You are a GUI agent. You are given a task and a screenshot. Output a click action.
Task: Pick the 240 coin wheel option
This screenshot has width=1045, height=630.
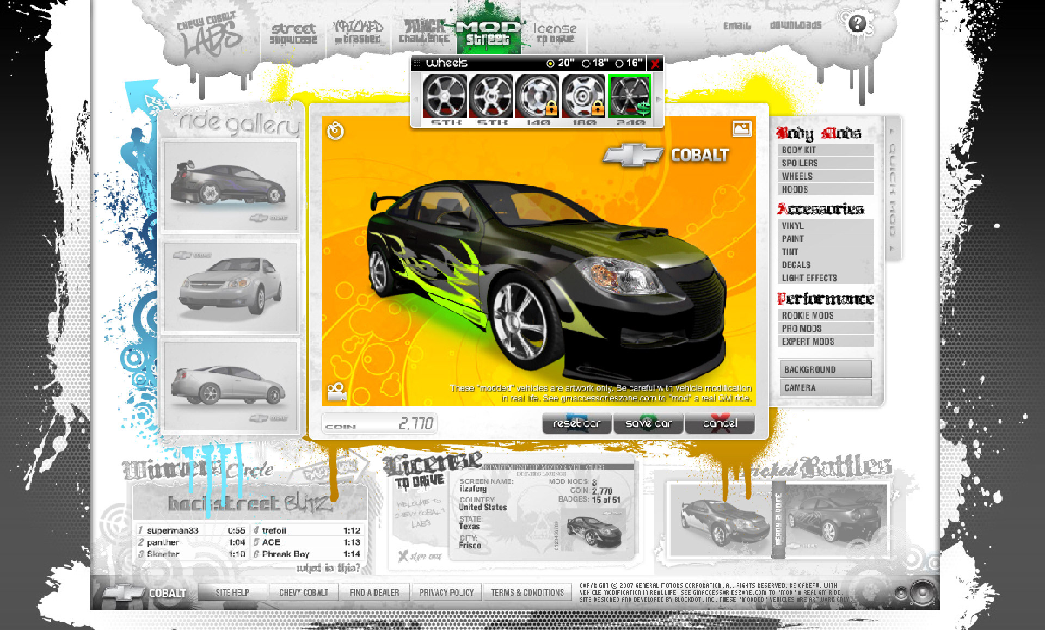[630, 96]
